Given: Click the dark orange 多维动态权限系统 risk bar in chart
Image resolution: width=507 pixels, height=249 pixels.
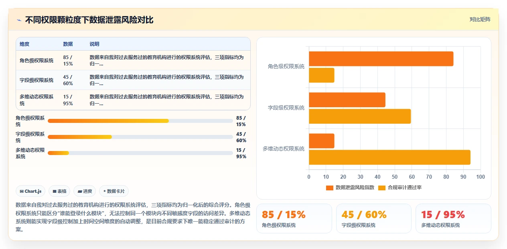Looking at the screenshot, I should 321,141.
